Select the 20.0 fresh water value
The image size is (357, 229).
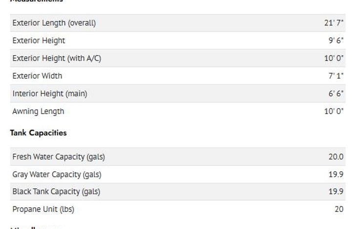point(336,157)
